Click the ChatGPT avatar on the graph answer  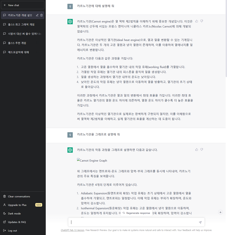[70, 150]
